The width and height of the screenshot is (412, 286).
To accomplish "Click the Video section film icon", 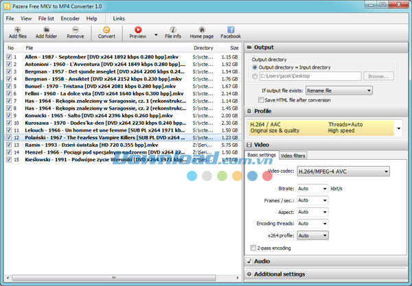I will 249,145.
